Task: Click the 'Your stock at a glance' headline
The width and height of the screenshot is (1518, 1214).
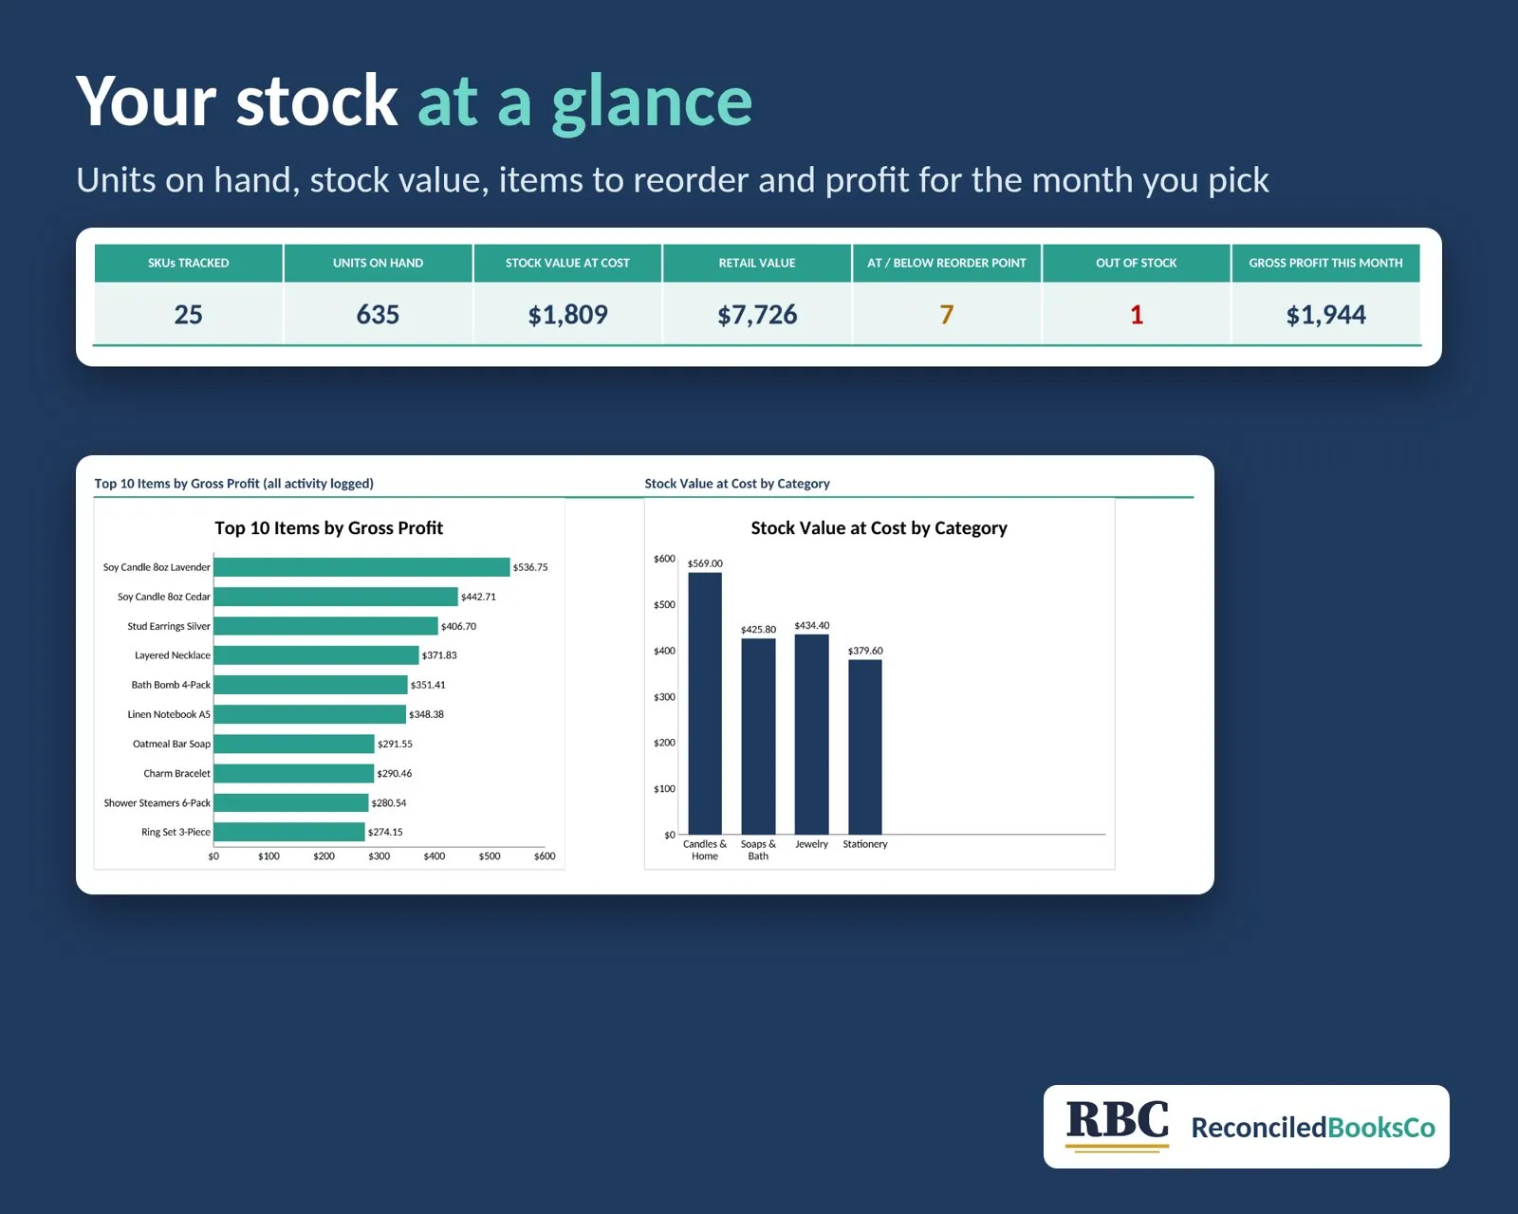Action: coord(414,101)
